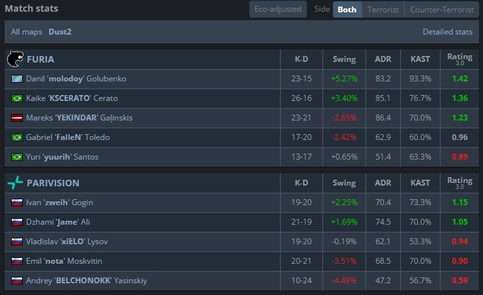Viewport: 483px width, 295px height.
Task: Open Yuri 'yuurih' Santos player profile
Action: [x=66, y=157]
